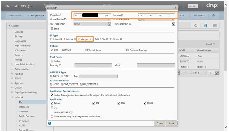
Task: Select the GSLB Site IP option
Action: coord(95,39)
